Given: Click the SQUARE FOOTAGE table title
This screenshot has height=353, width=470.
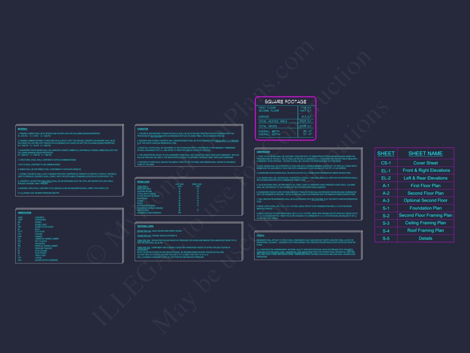Looking at the screenshot, I should coord(285,102).
